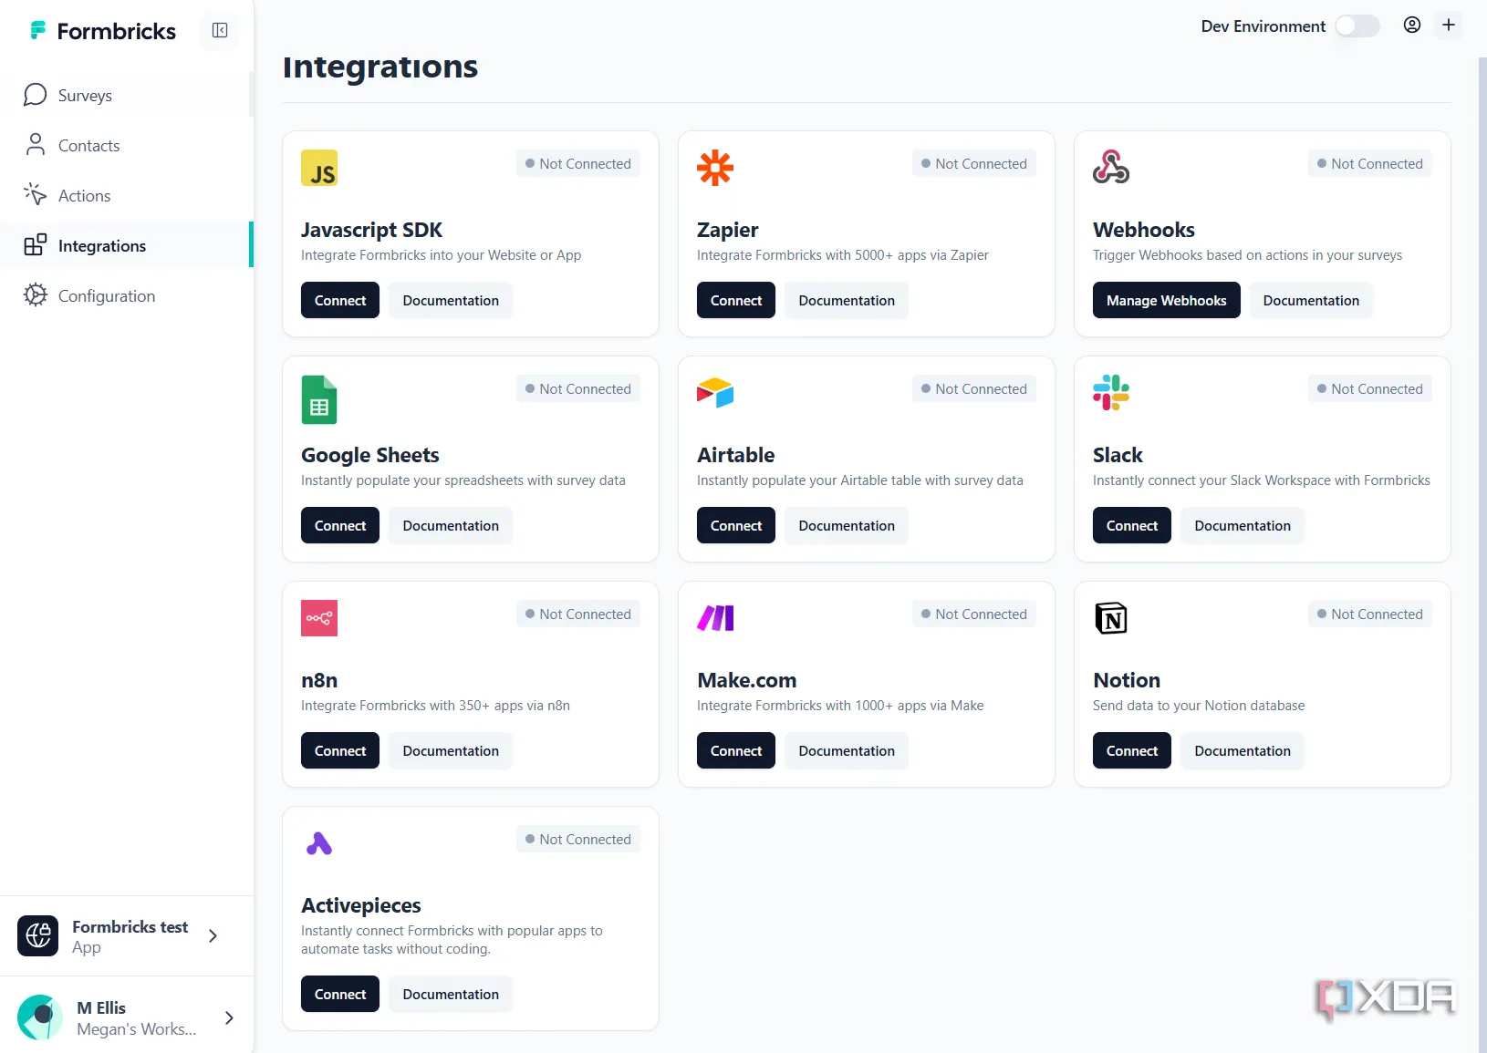Click the M Ellis avatar image
The height and width of the screenshot is (1053, 1487).
click(40, 1017)
